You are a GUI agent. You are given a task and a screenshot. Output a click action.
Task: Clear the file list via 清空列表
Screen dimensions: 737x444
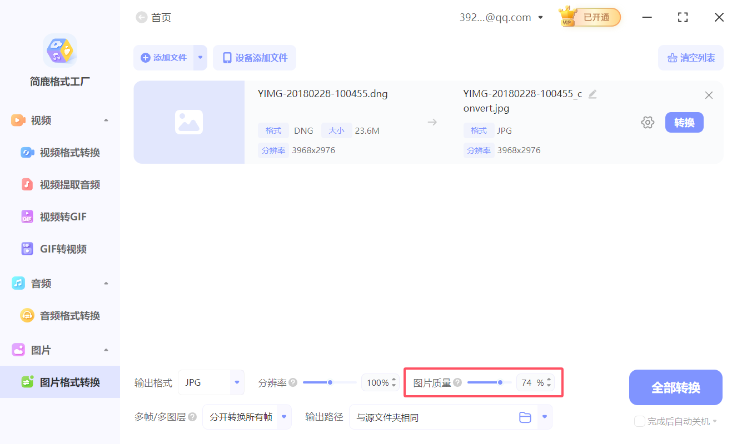pyautogui.click(x=691, y=57)
